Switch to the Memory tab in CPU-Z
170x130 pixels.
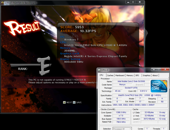pyautogui.click(x=130, y=75)
